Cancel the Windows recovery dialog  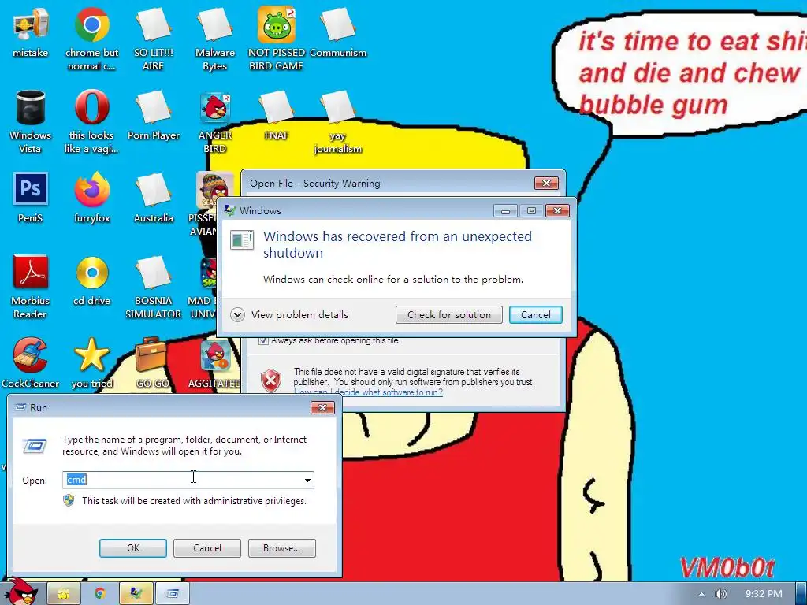[535, 314]
